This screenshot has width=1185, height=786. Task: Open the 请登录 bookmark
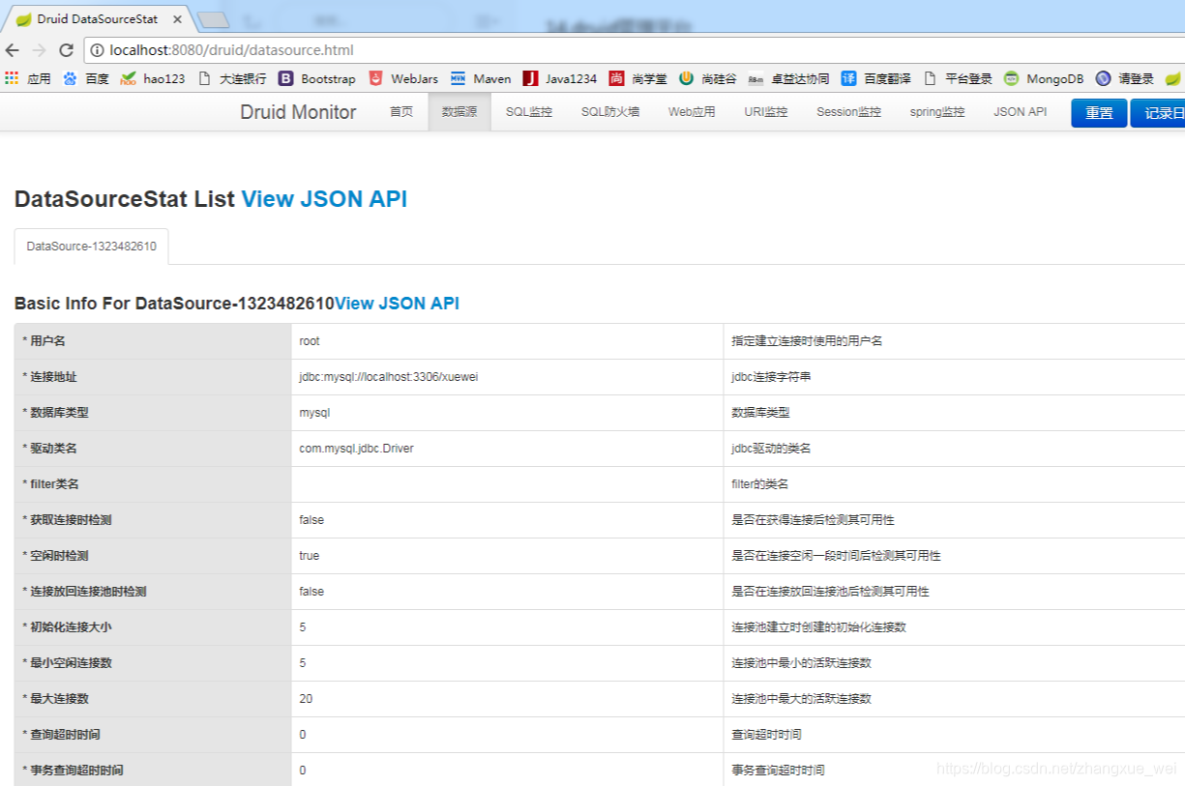[x=1125, y=79]
